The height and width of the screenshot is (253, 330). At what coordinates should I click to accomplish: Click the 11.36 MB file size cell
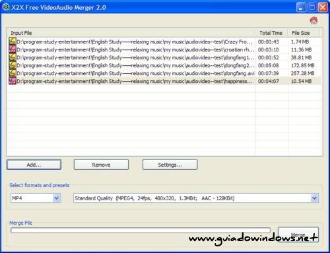click(302, 49)
